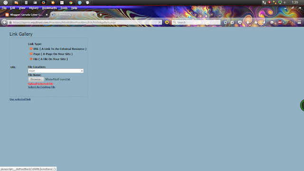
Task: Launch the Chrome taskbar icon
Action: 71,2
